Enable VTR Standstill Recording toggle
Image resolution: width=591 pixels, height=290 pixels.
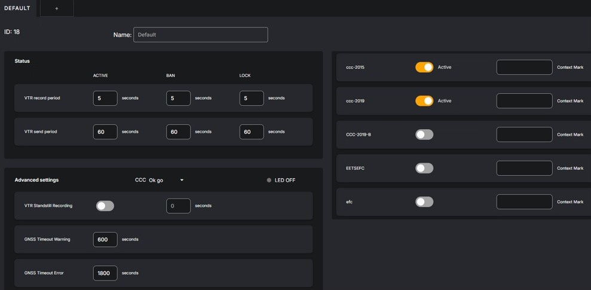click(105, 206)
